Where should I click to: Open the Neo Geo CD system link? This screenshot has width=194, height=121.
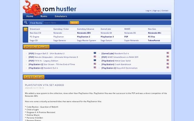click(35, 33)
